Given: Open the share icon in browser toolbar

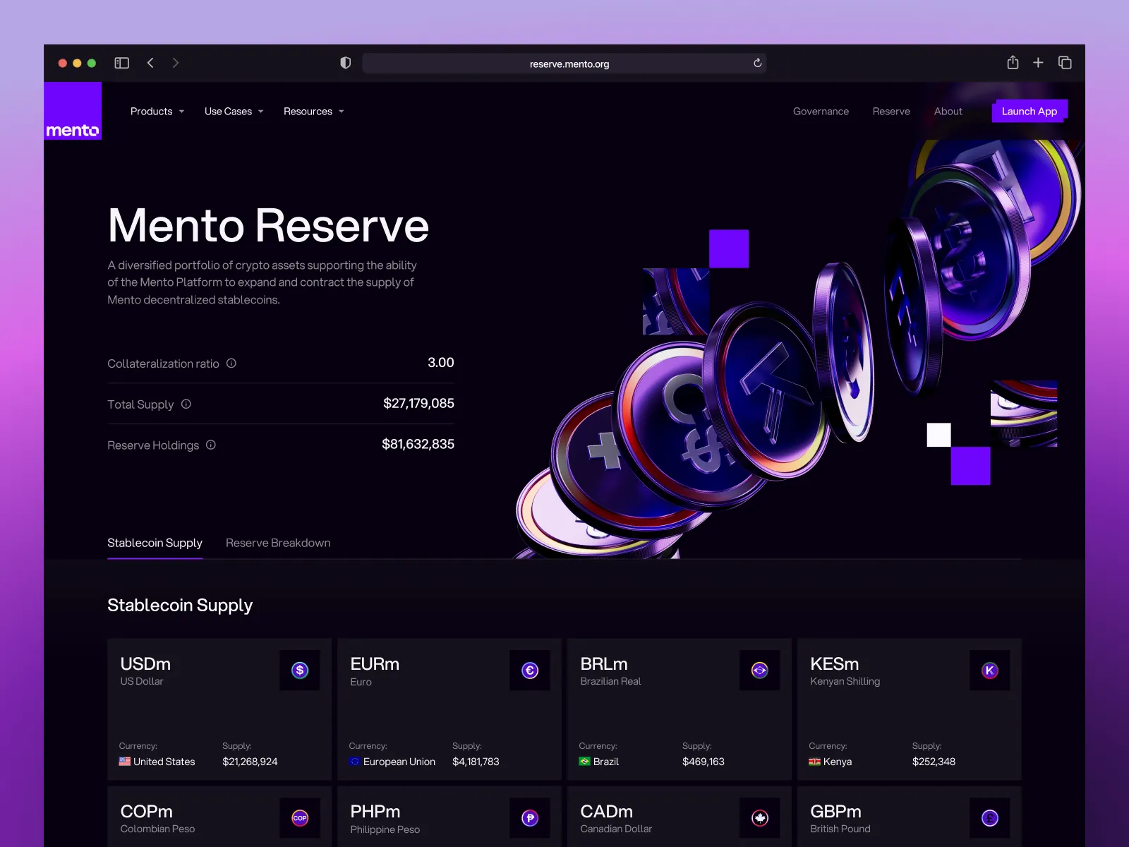Looking at the screenshot, I should click(x=1013, y=62).
